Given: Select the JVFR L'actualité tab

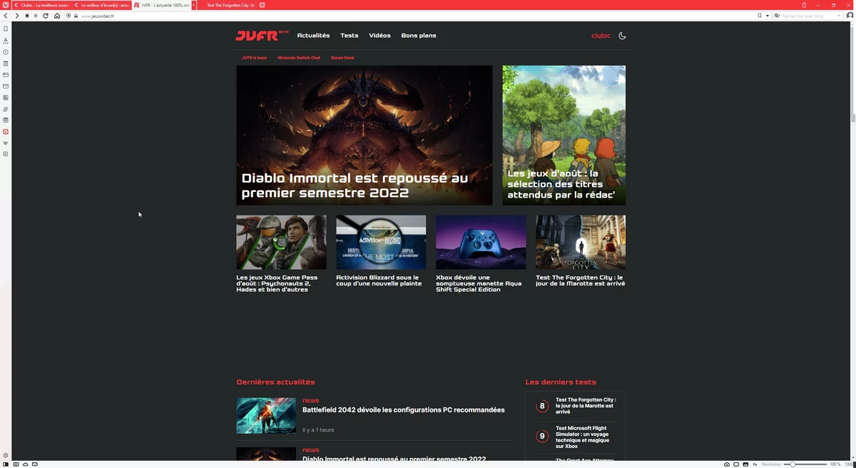Looking at the screenshot, I should [x=161, y=5].
